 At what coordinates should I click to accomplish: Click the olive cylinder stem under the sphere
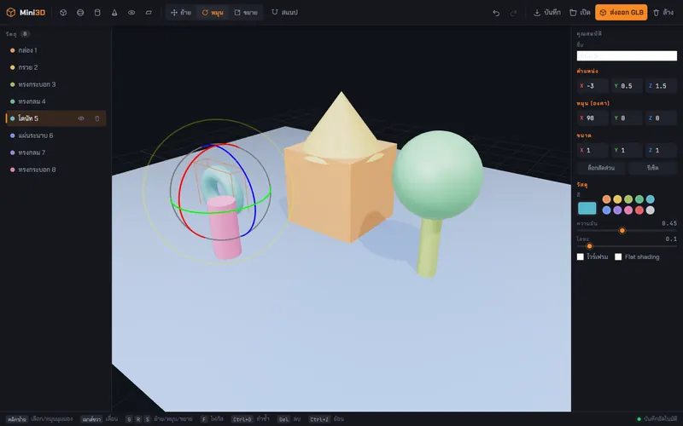tap(429, 248)
